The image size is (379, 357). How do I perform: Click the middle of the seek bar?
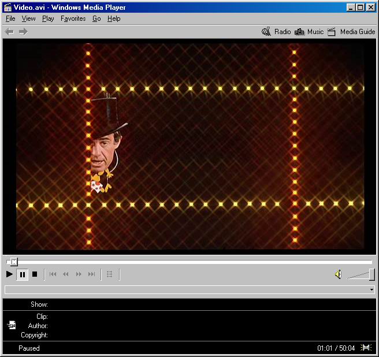[x=189, y=262]
